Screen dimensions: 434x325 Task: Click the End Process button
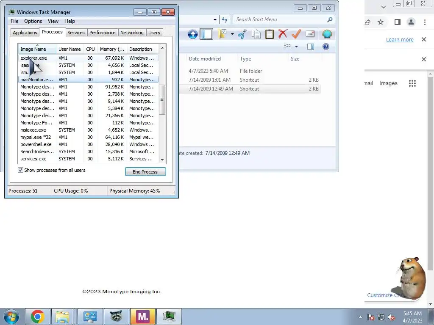tap(145, 172)
